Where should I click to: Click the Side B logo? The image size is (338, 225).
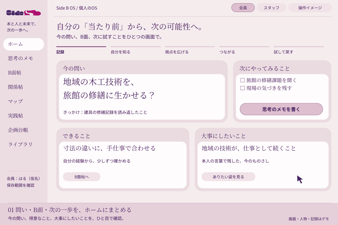point(24,13)
